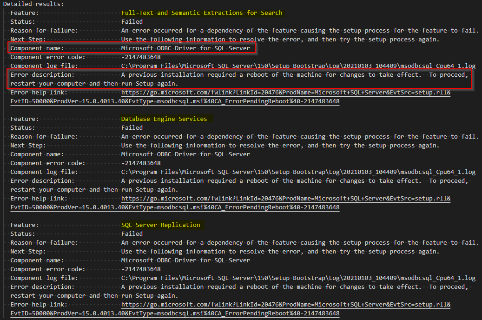Image resolution: width=482 pixels, height=320 pixels.
Task: Click the log file path in Replication section
Action: point(298,278)
